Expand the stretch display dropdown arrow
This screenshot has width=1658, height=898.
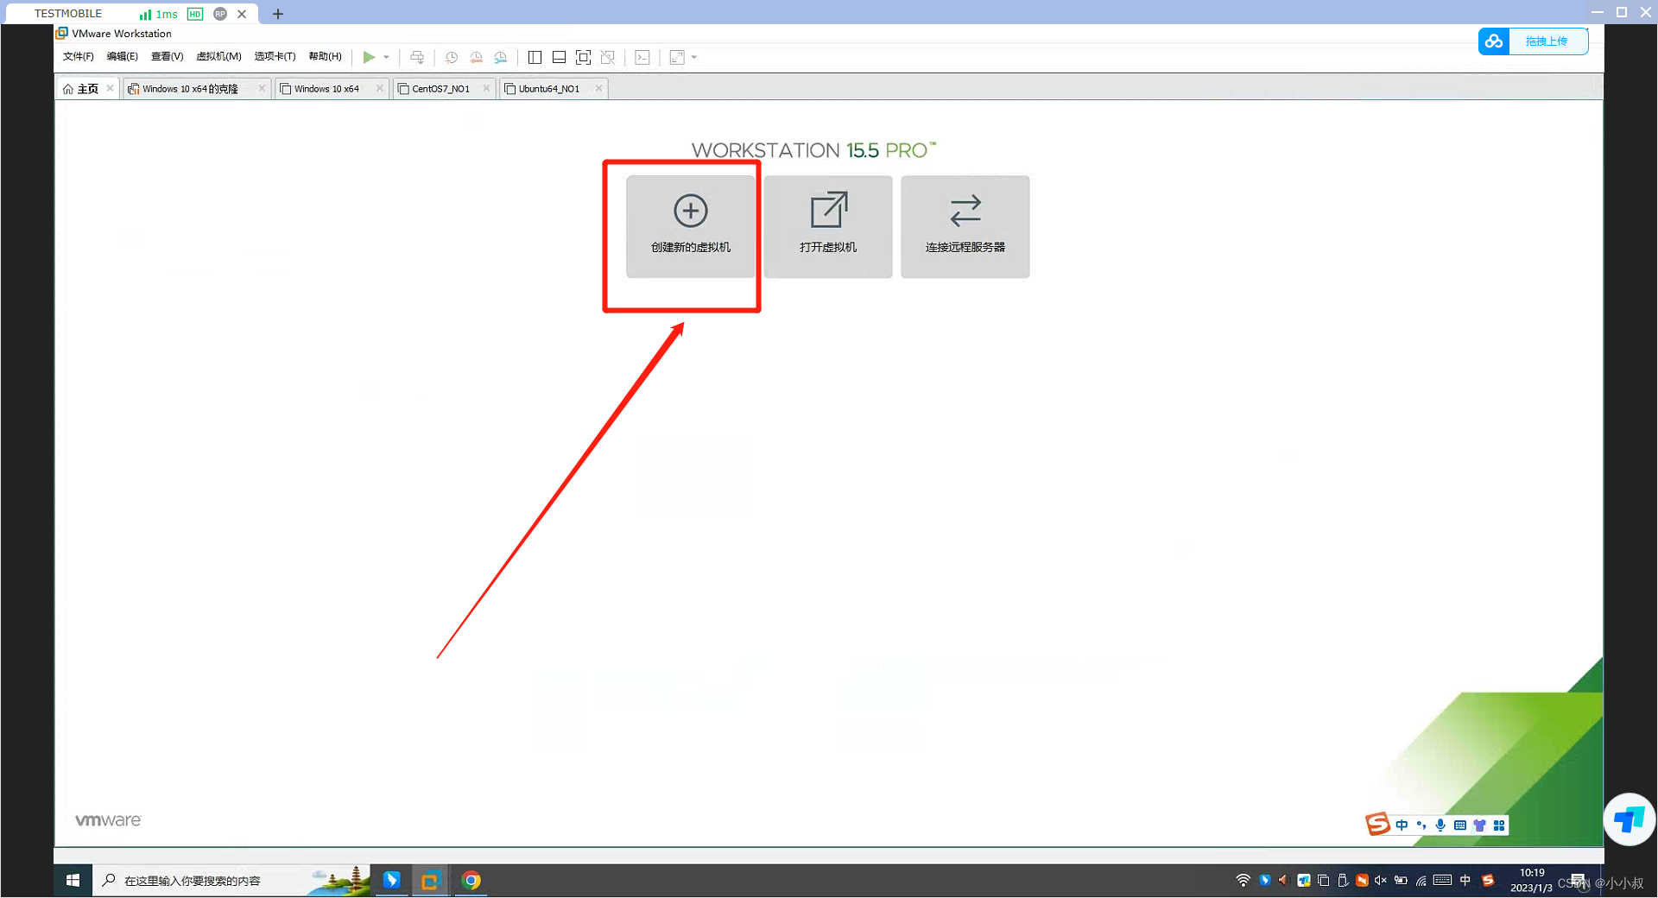coord(694,57)
